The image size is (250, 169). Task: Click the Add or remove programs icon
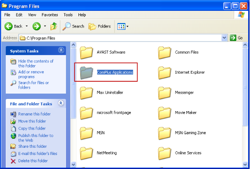(x=13, y=72)
